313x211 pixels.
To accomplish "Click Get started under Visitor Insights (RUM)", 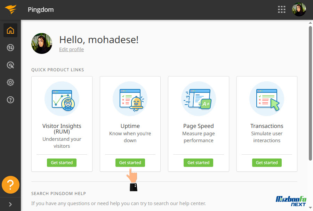I will pyautogui.click(x=62, y=163).
